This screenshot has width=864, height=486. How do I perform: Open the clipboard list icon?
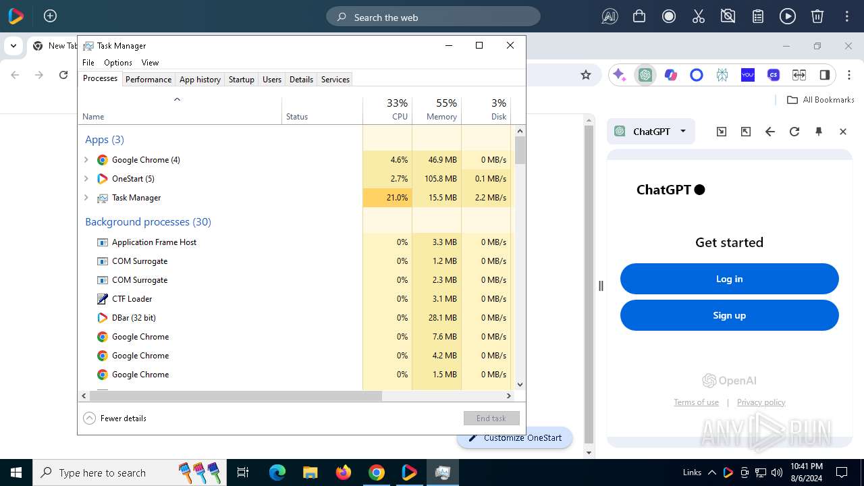click(x=758, y=17)
